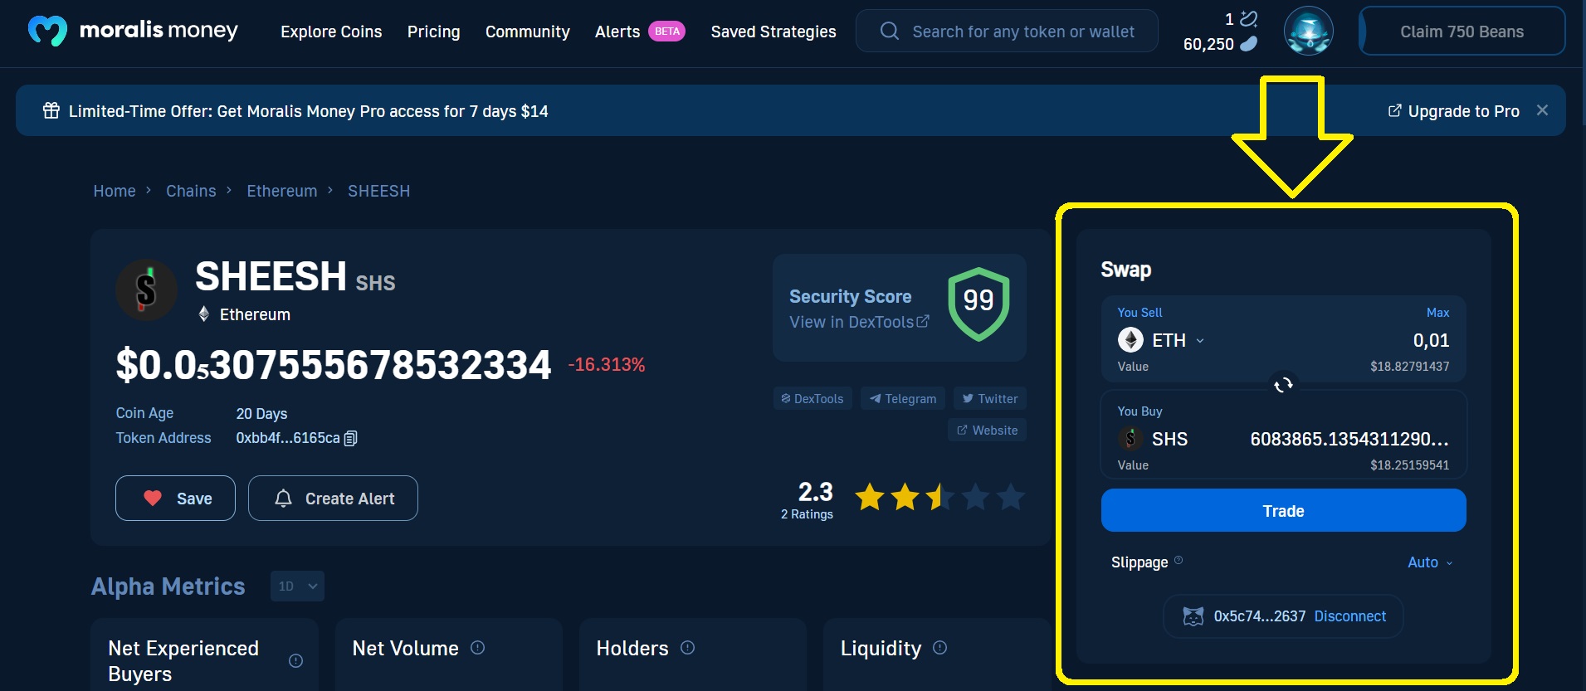Open Alerts beta page
The height and width of the screenshot is (691, 1586).
point(640,32)
